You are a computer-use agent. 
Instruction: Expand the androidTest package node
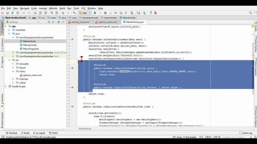click(x=13, y=52)
